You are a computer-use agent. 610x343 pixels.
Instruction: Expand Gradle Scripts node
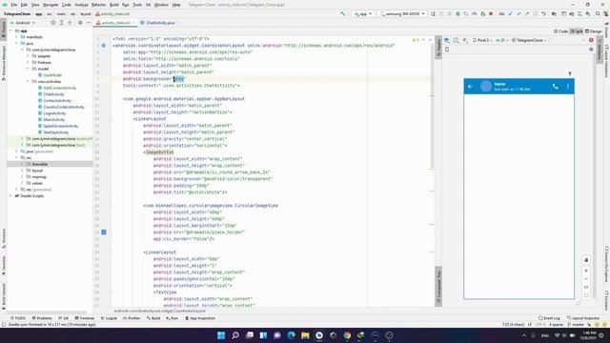coord(11,195)
